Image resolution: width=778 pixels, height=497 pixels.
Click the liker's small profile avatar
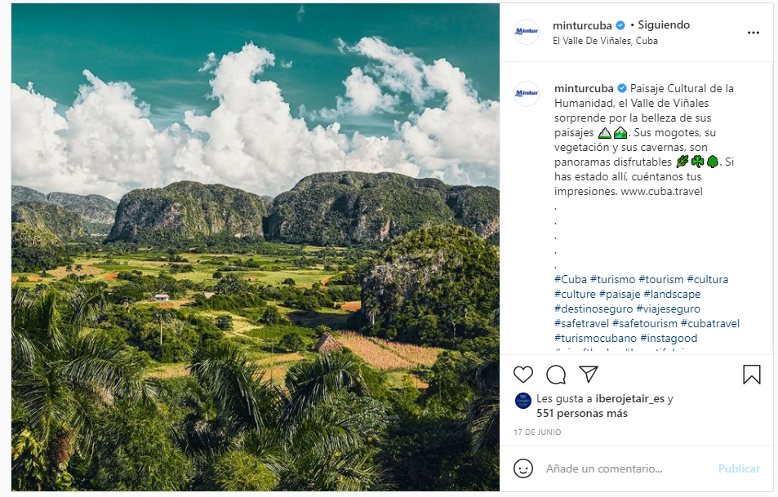[x=523, y=400]
